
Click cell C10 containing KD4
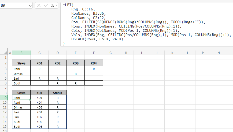click(x=39, y=102)
